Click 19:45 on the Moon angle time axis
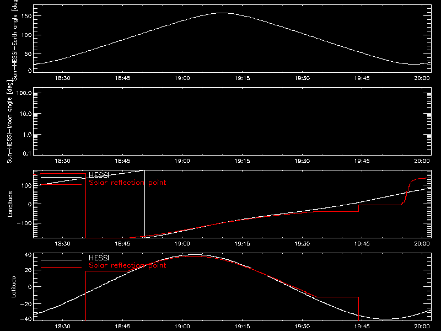This screenshot has width=441, height=331. click(362, 161)
